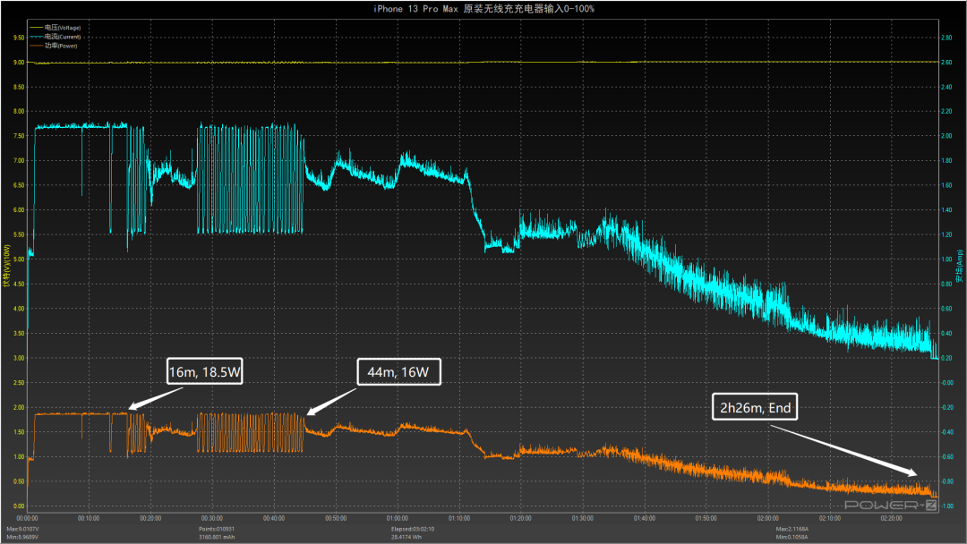Select the Min:8.9689V voltage readout

coord(22,537)
